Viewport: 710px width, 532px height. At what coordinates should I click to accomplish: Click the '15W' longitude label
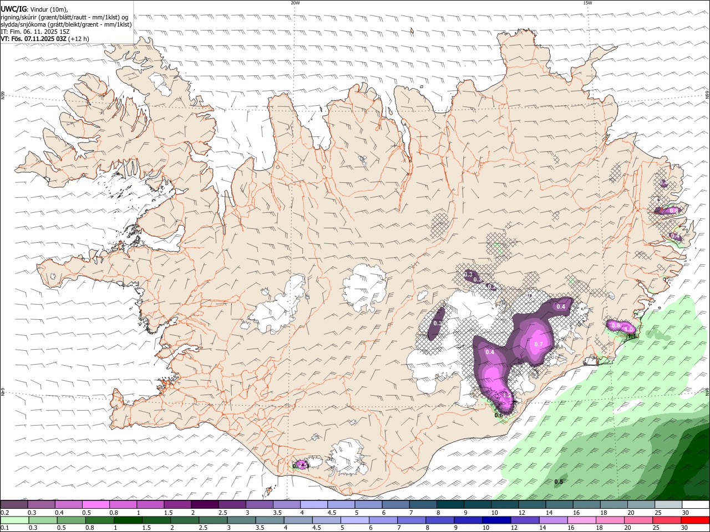[587, 3]
